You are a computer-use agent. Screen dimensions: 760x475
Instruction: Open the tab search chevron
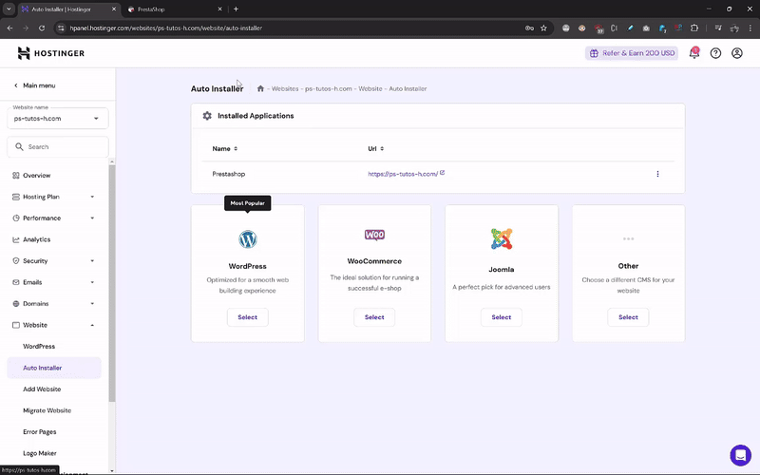pos(9,9)
